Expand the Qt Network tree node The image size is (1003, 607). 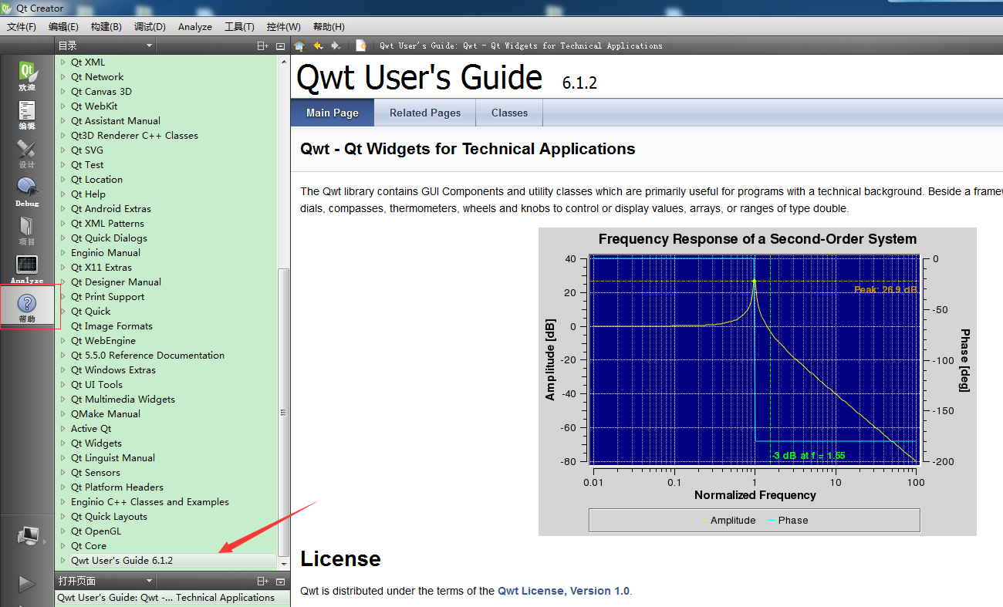click(x=63, y=77)
